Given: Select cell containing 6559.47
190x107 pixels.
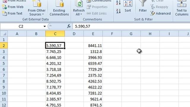Looking at the screenshot, I should coord(93,63).
